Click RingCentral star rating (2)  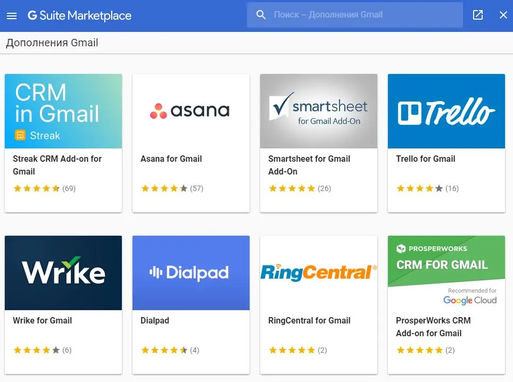(x=297, y=350)
